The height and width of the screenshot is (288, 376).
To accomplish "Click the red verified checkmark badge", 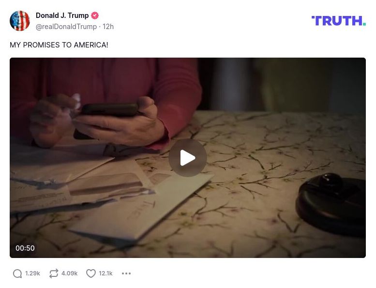I will click(x=95, y=15).
